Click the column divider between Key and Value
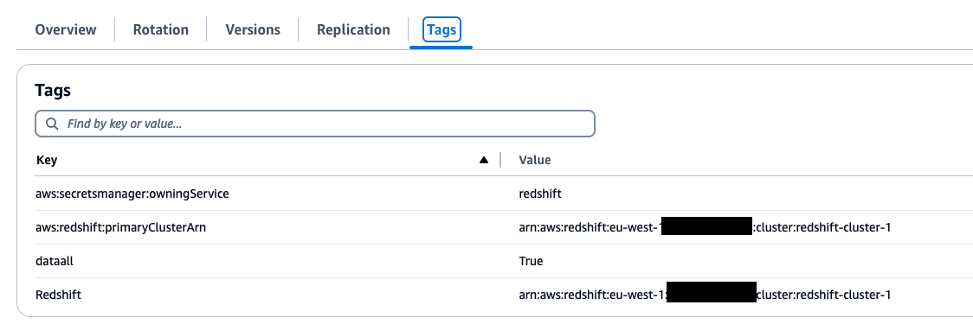The height and width of the screenshot is (324, 973). [500, 160]
